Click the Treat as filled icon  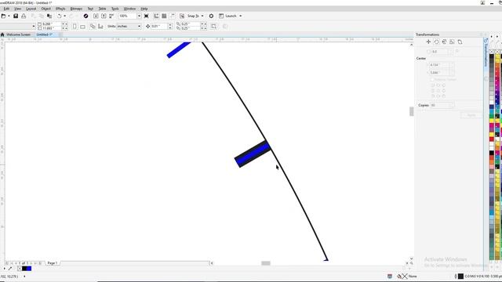coord(213,26)
